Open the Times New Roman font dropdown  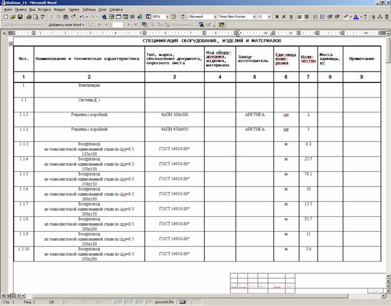point(253,17)
